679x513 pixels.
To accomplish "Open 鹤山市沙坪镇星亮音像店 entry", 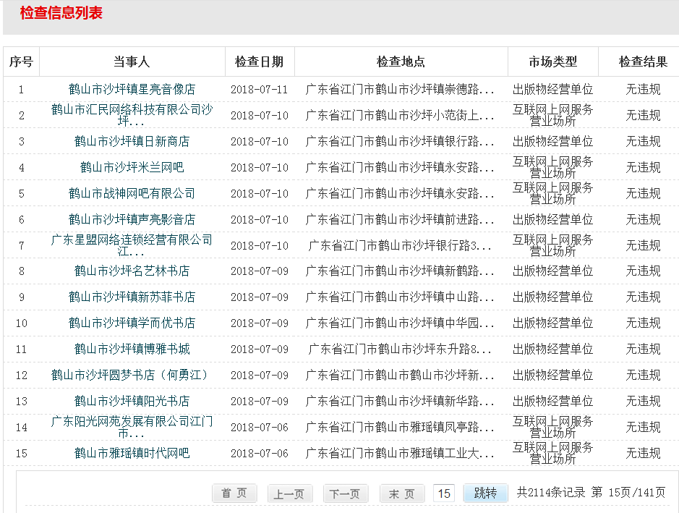I will point(132,90).
